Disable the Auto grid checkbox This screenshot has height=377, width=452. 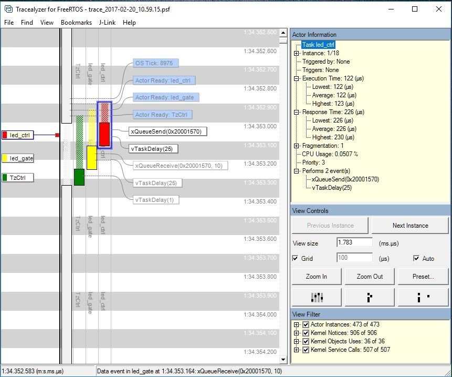point(416,258)
